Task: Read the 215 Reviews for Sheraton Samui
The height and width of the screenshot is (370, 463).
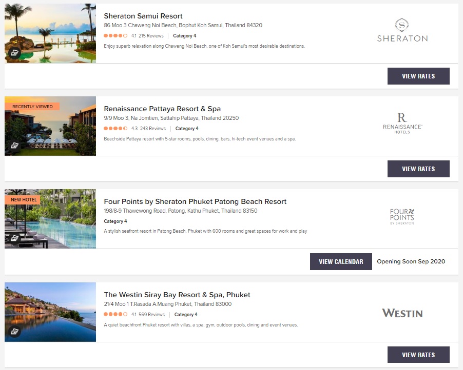Action: pos(151,36)
